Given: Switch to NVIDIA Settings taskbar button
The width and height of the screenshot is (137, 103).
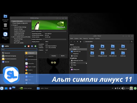Looking at the screenshot, I should tap(25, 88).
